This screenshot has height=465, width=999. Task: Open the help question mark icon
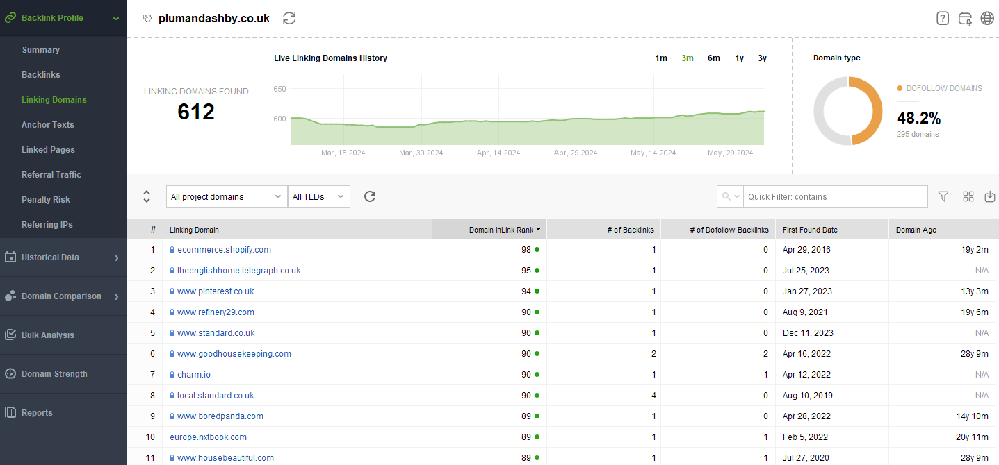click(x=943, y=19)
